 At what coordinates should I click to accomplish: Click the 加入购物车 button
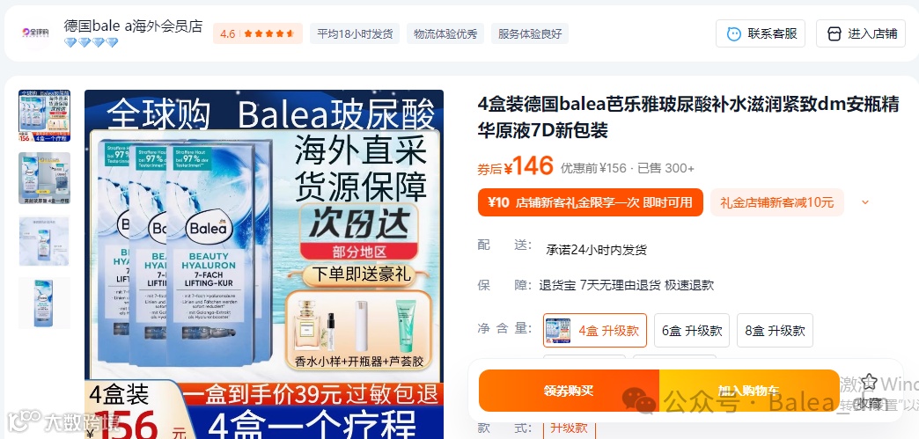[x=749, y=391]
